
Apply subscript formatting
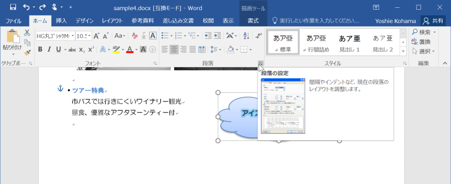click(82, 50)
